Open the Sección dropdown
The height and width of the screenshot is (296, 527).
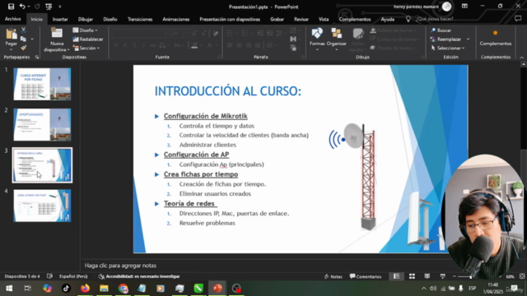(86, 49)
